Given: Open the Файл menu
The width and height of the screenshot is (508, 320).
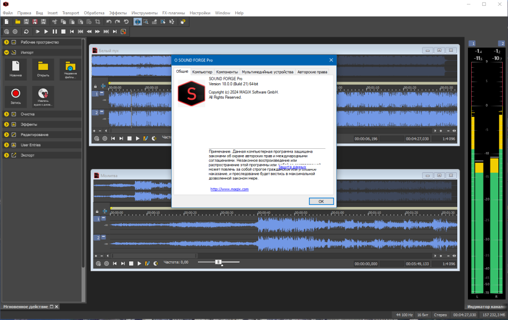Looking at the screenshot, I should 8,13.
